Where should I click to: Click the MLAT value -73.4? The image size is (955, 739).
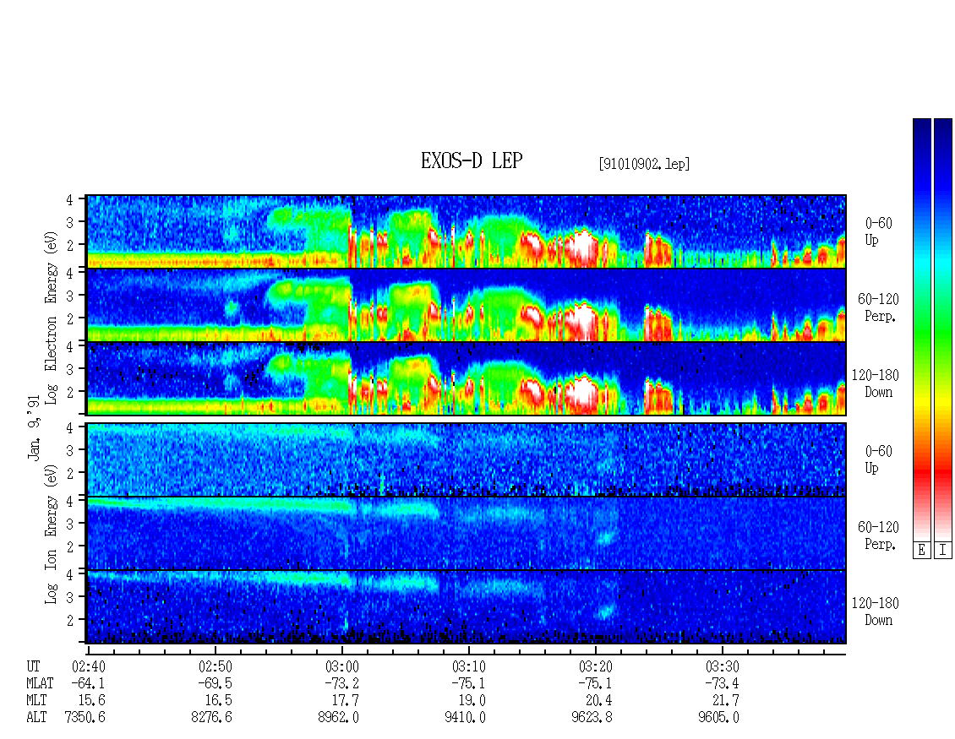coord(721,683)
